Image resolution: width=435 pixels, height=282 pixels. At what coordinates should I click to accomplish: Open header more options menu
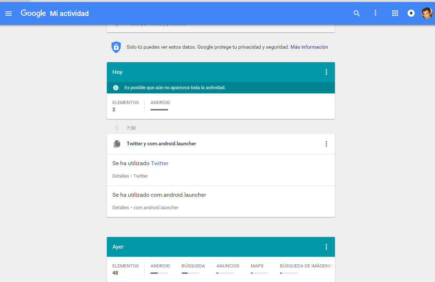coord(375,13)
